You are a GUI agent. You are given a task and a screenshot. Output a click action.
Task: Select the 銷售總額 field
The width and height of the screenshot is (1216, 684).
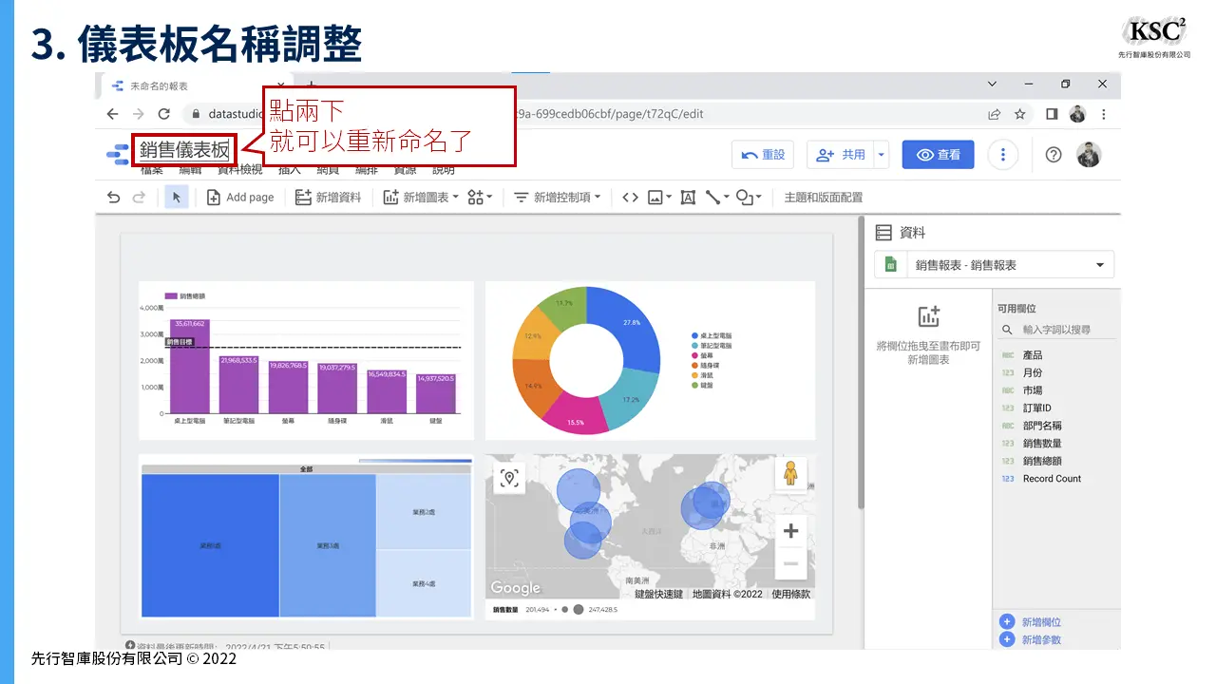tap(1042, 461)
